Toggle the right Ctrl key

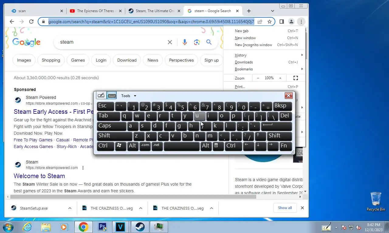click(x=233, y=146)
